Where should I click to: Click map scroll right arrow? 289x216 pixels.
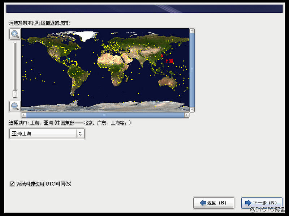[187, 115]
